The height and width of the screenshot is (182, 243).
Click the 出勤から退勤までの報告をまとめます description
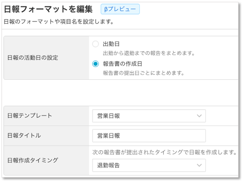[x=149, y=53]
